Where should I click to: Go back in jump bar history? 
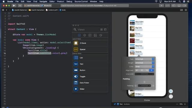tap(7, 10)
